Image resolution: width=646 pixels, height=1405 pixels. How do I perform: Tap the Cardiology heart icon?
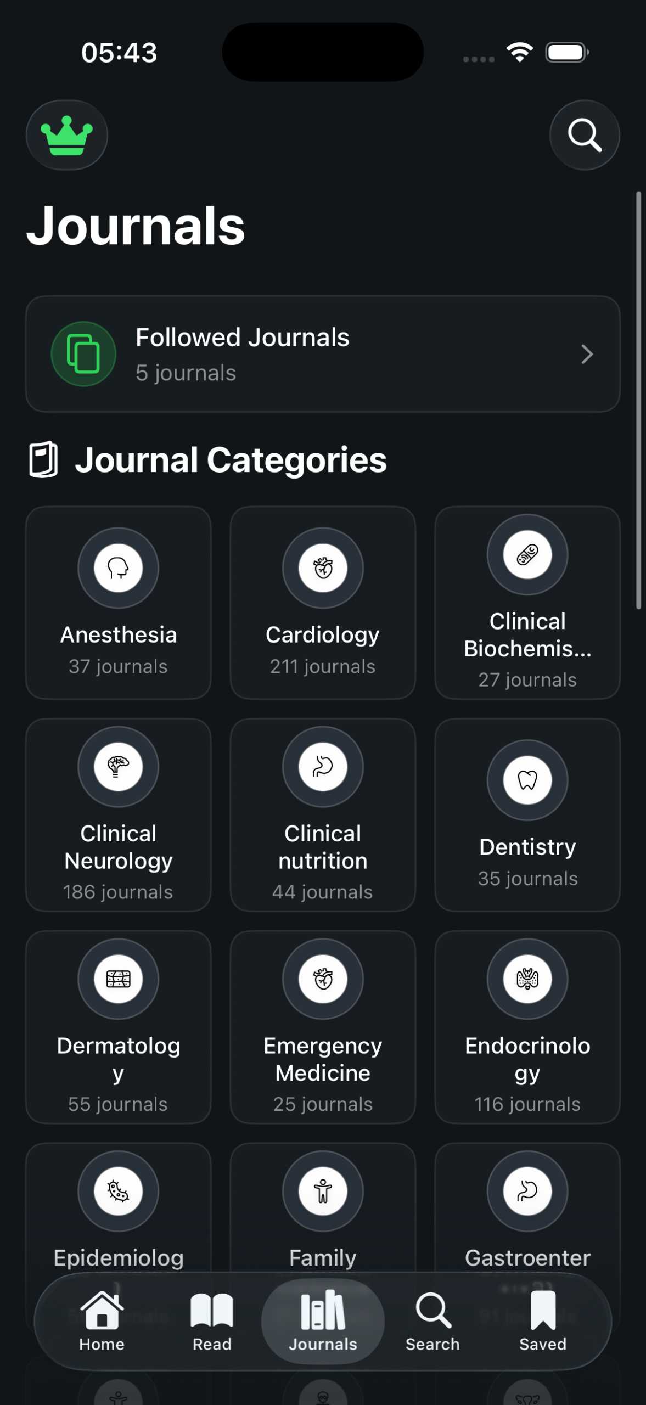coord(323,567)
